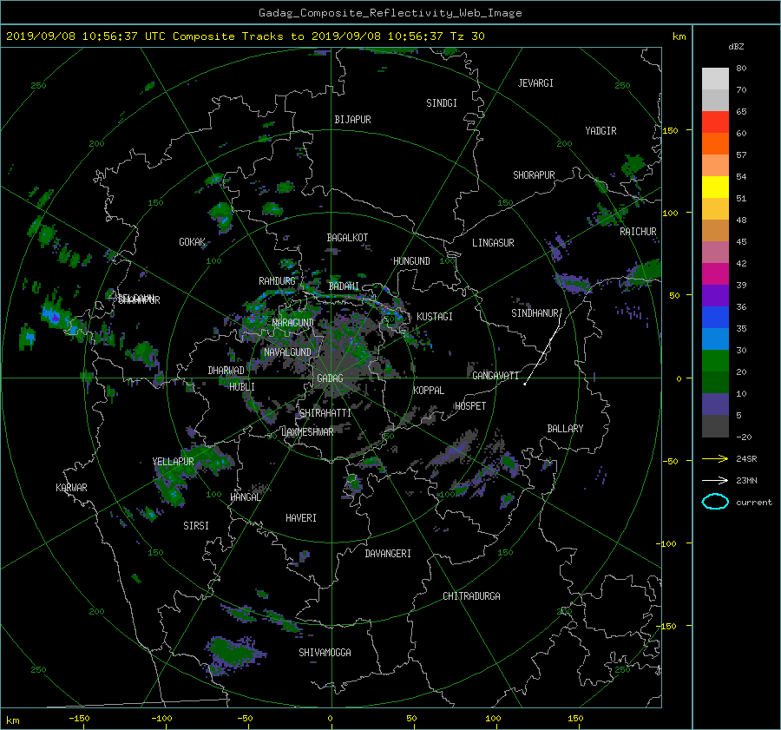The width and height of the screenshot is (781, 730).
Task: Select the red 65 dBZ color swatch
Action: 715,122
